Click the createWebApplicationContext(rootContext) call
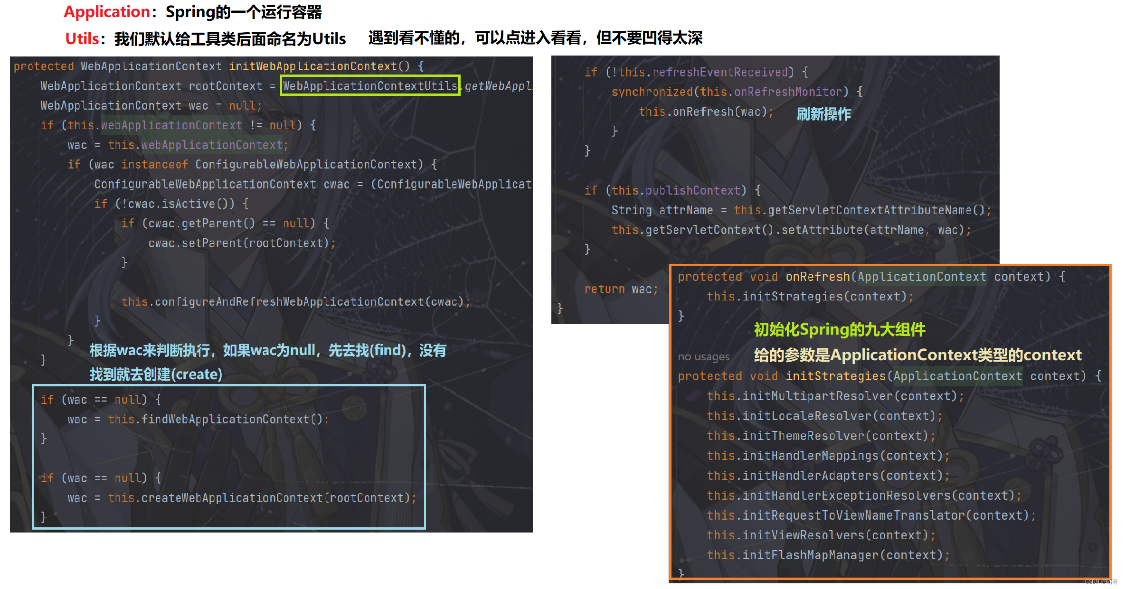 click(x=262, y=498)
